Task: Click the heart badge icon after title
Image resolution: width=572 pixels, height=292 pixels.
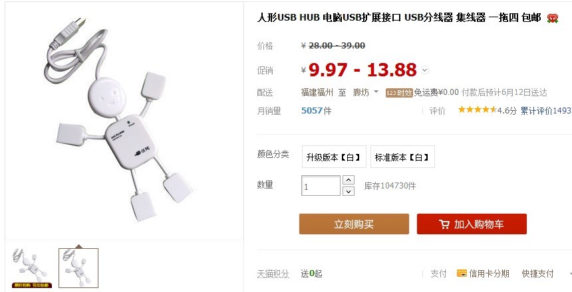Action: coord(552,19)
